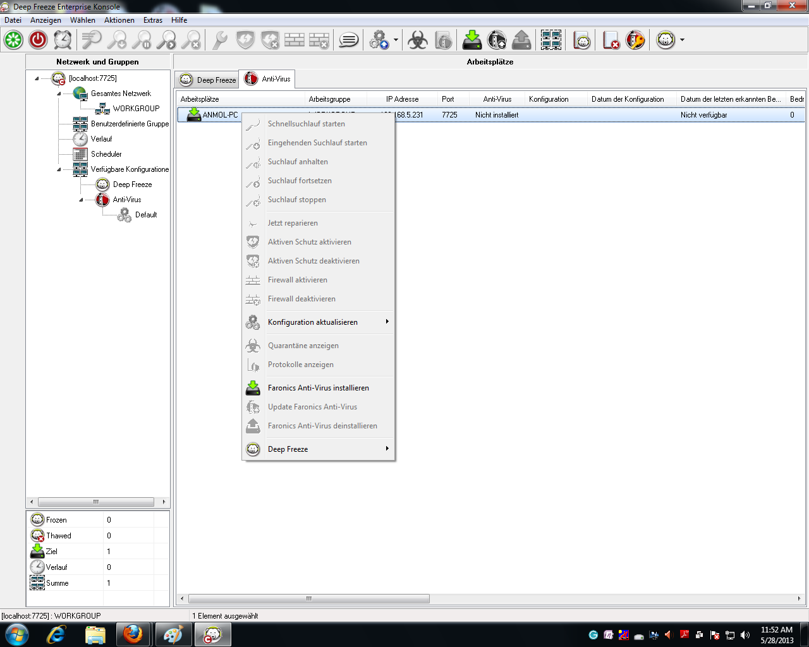This screenshot has width=809, height=647.
Task: Open the Wählen menu
Action: coord(83,20)
